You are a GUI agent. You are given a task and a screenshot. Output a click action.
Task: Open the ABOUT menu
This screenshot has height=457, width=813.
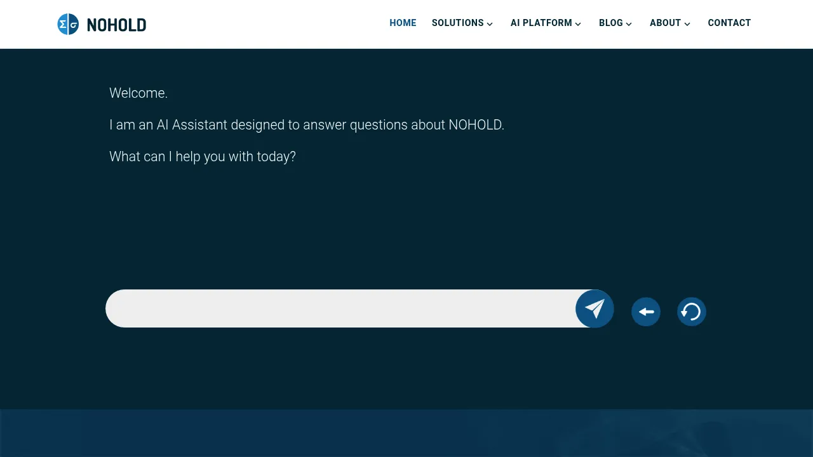(665, 23)
